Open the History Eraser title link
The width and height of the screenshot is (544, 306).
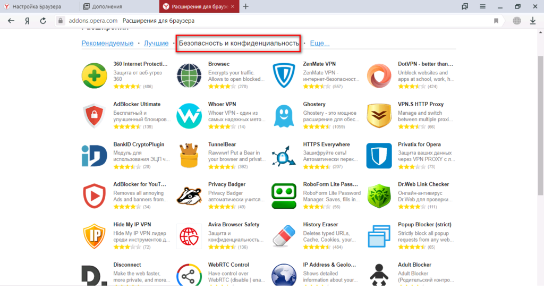click(320, 225)
